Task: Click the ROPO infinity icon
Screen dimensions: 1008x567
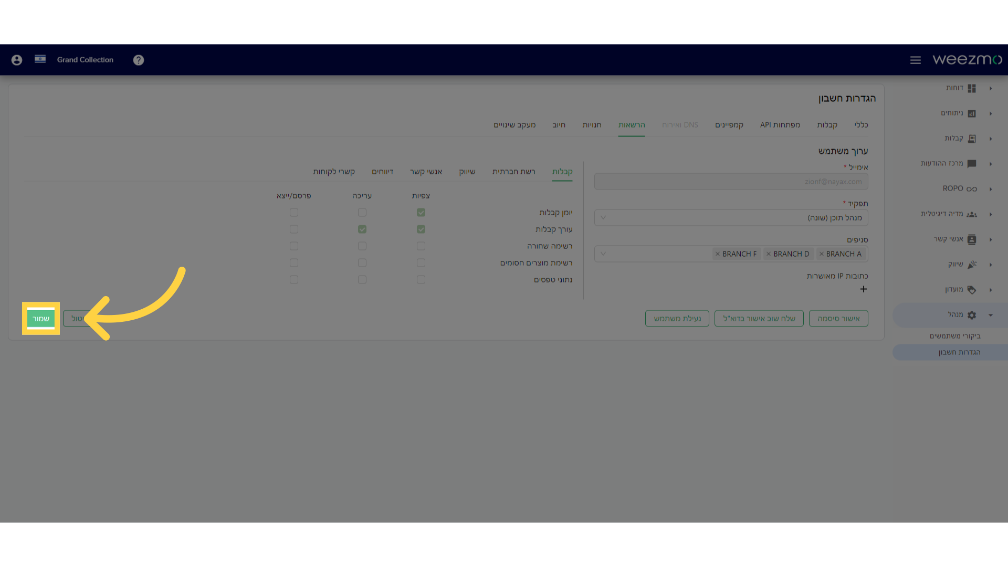Action: (x=972, y=189)
